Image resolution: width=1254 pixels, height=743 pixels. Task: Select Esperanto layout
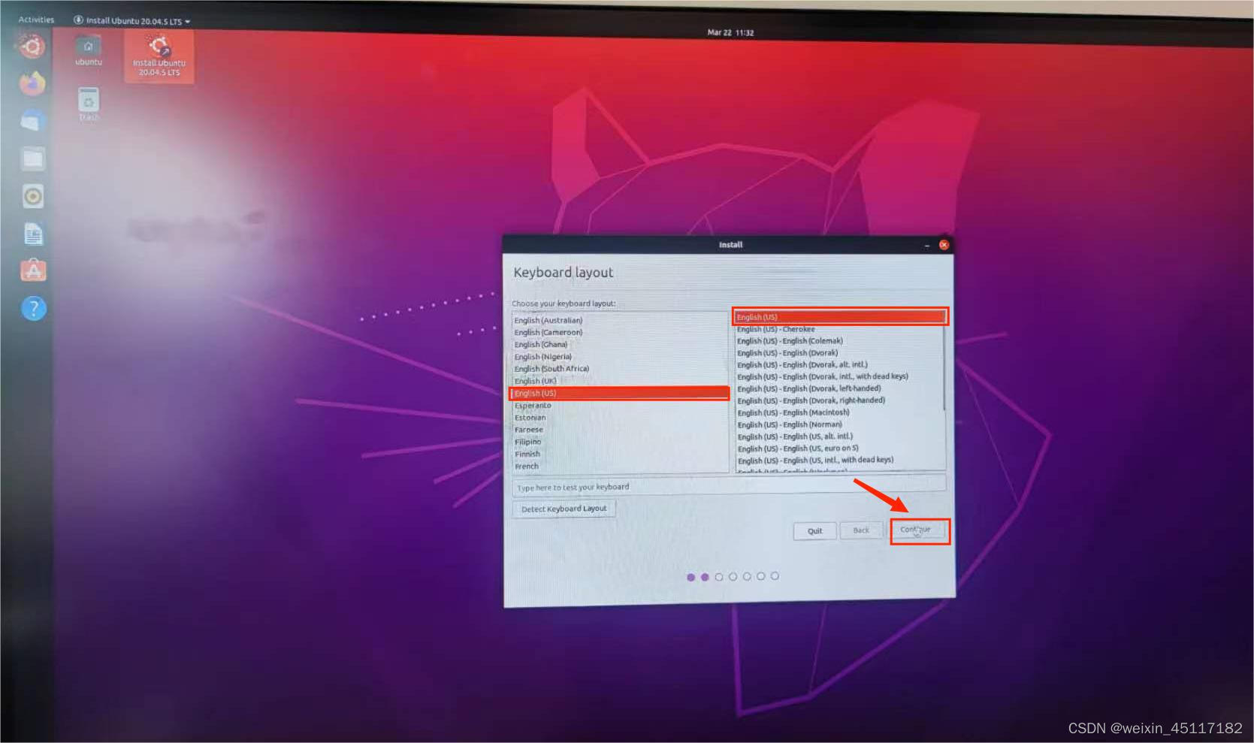(x=620, y=406)
